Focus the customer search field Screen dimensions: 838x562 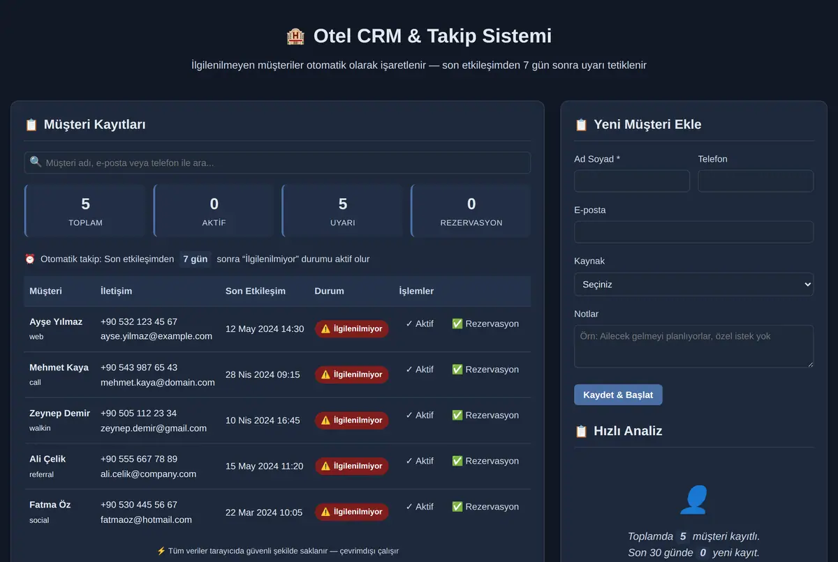[277, 162]
